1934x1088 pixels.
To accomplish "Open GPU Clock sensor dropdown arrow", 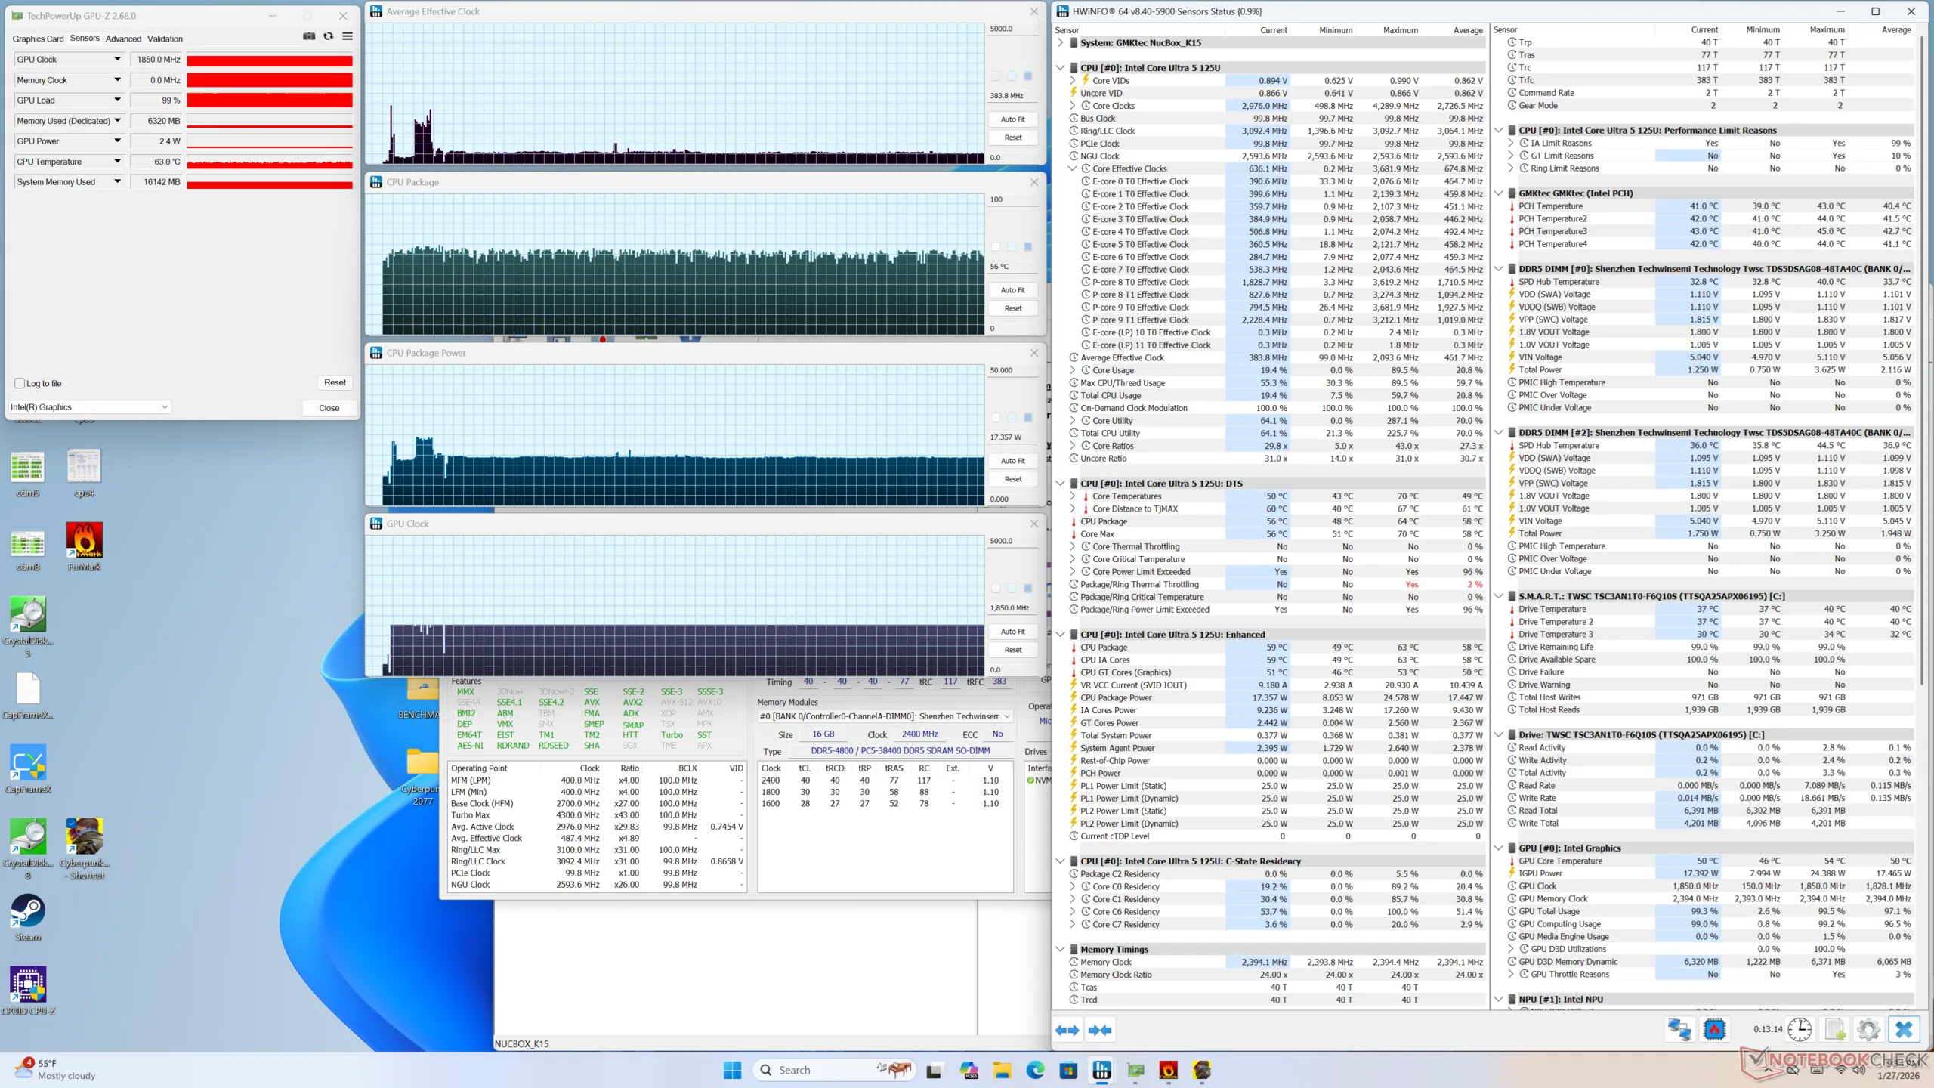I will tap(117, 59).
